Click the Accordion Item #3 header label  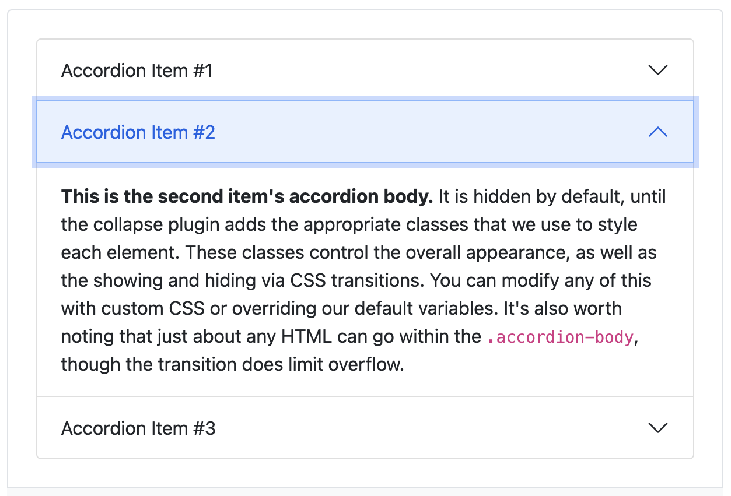tap(139, 428)
